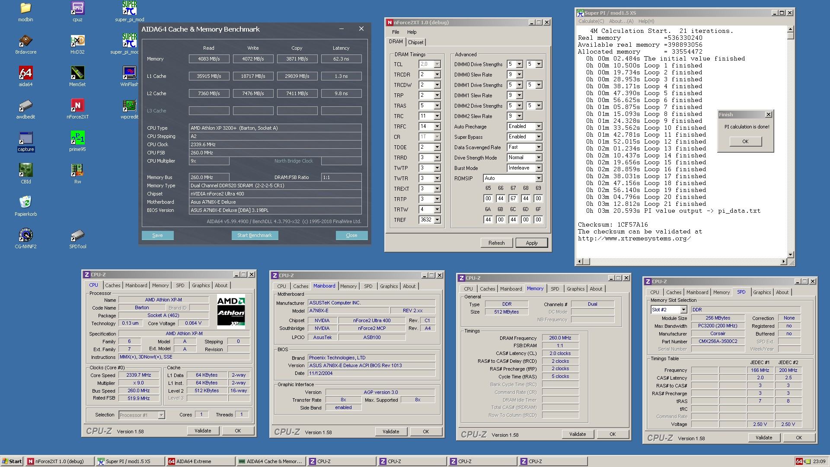Click the Memory Read 4083 MB/s field
Image resolution: width=830 pixels, height=467 pixels.
pos(209,59)
